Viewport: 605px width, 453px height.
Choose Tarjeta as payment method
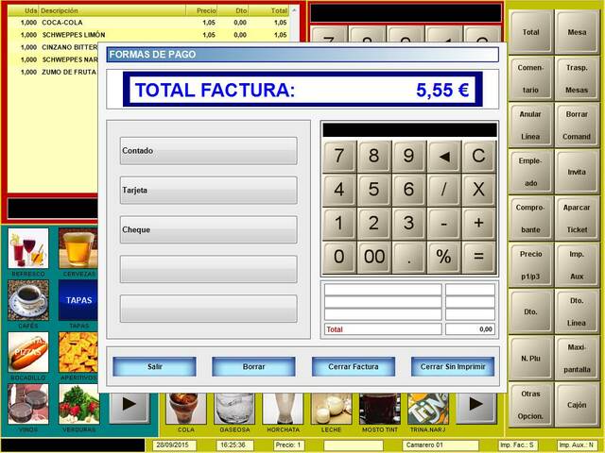point(209,191)
